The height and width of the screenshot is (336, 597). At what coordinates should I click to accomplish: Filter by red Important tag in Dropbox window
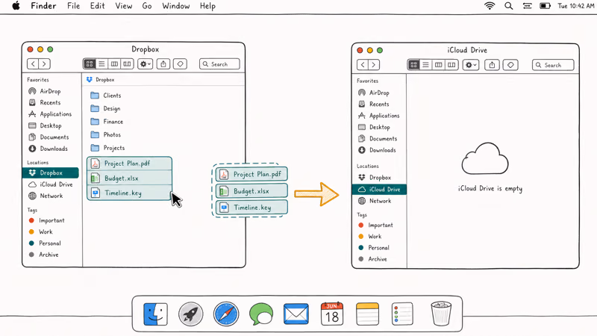(46, 220)
